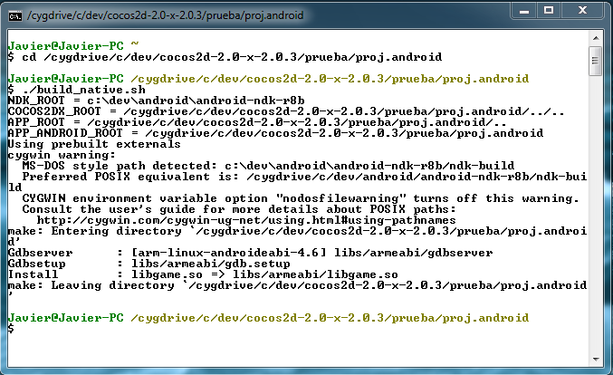Click the 'Install : libgame.so' line

tap(203, 274)
